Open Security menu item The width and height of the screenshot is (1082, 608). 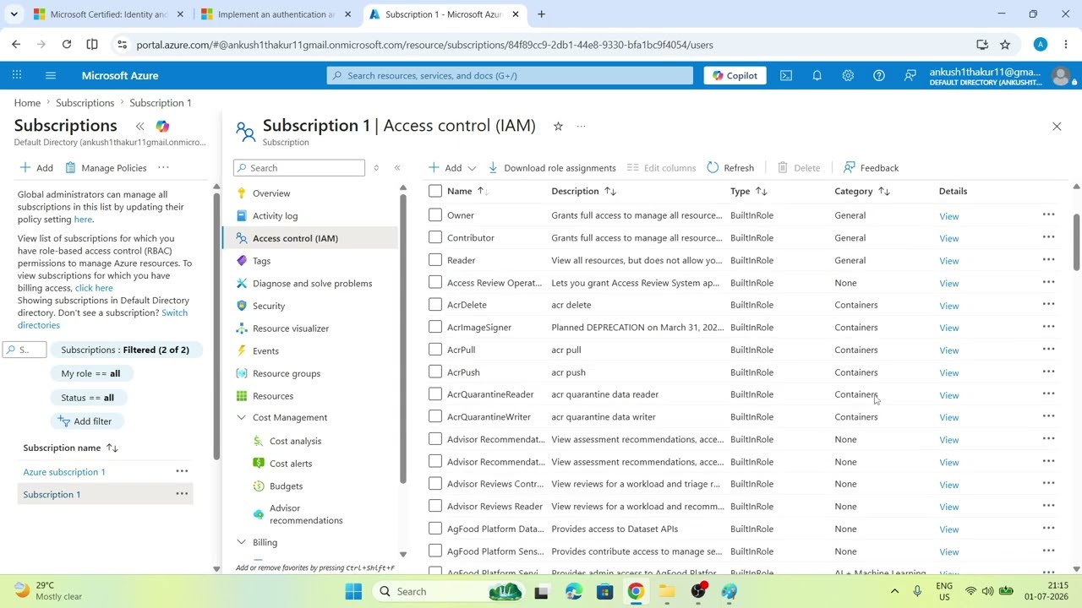coord(269,306)
